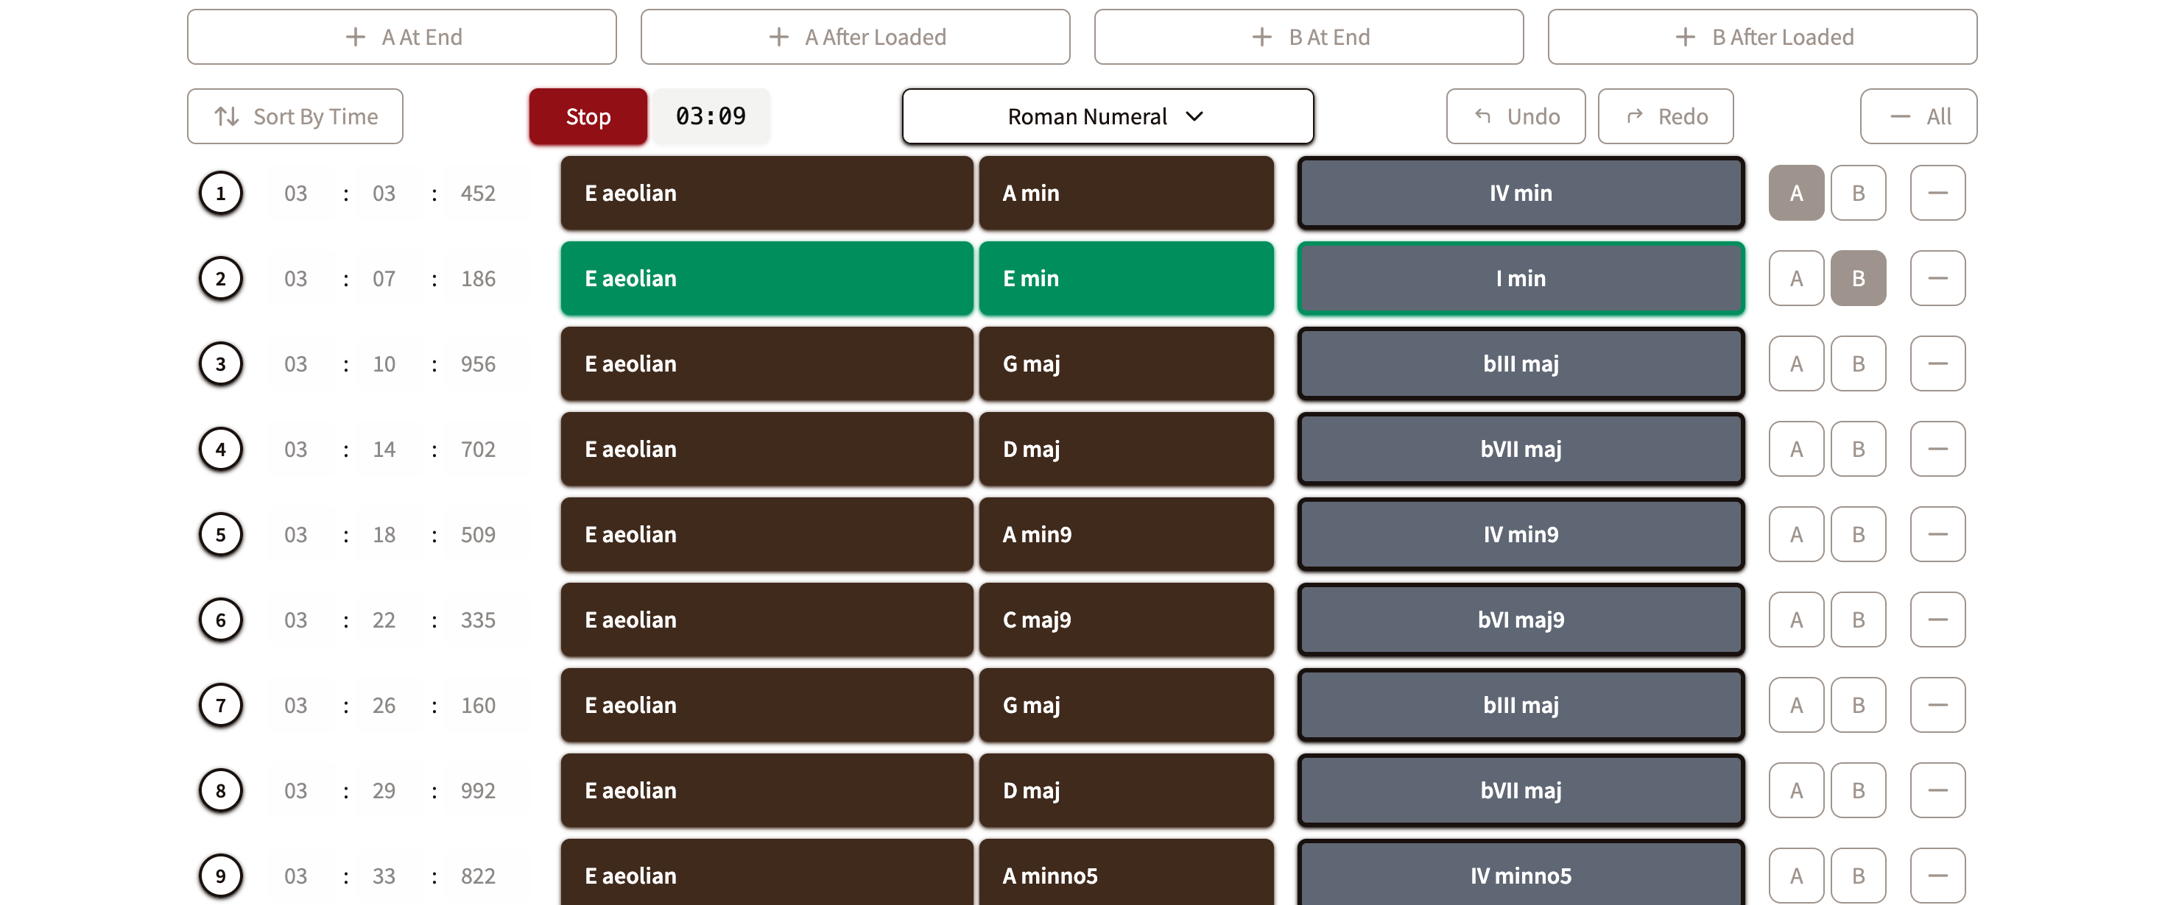Screen dimensions: 2165x905
Task: Click the Sort By Time arrows icon
Action: [x=225, y=116]
